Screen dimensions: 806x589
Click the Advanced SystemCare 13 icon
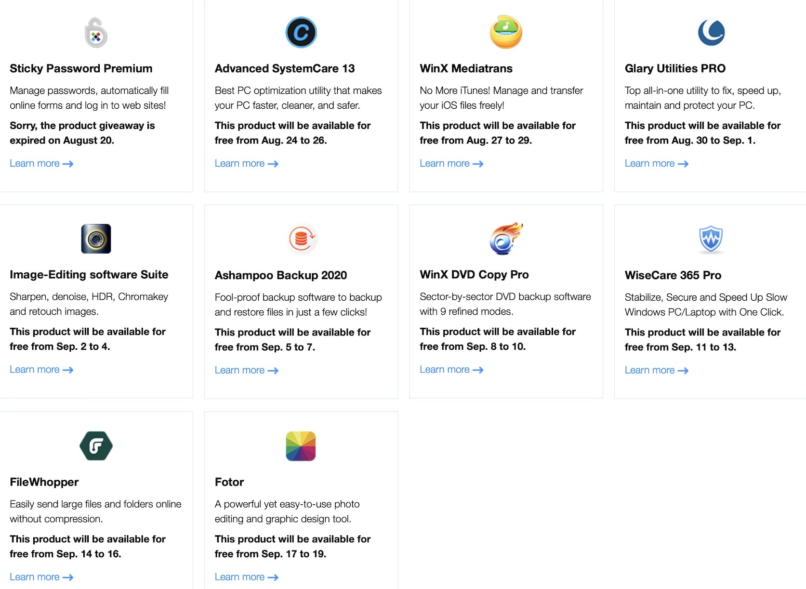click(301, 33)
